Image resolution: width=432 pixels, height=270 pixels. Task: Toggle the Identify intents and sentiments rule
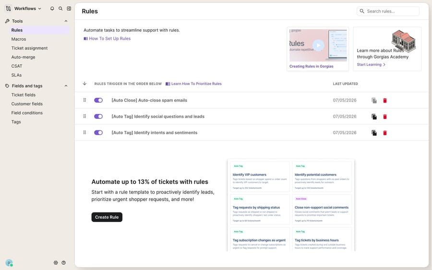pyautogui.click(x=98, y=133)
